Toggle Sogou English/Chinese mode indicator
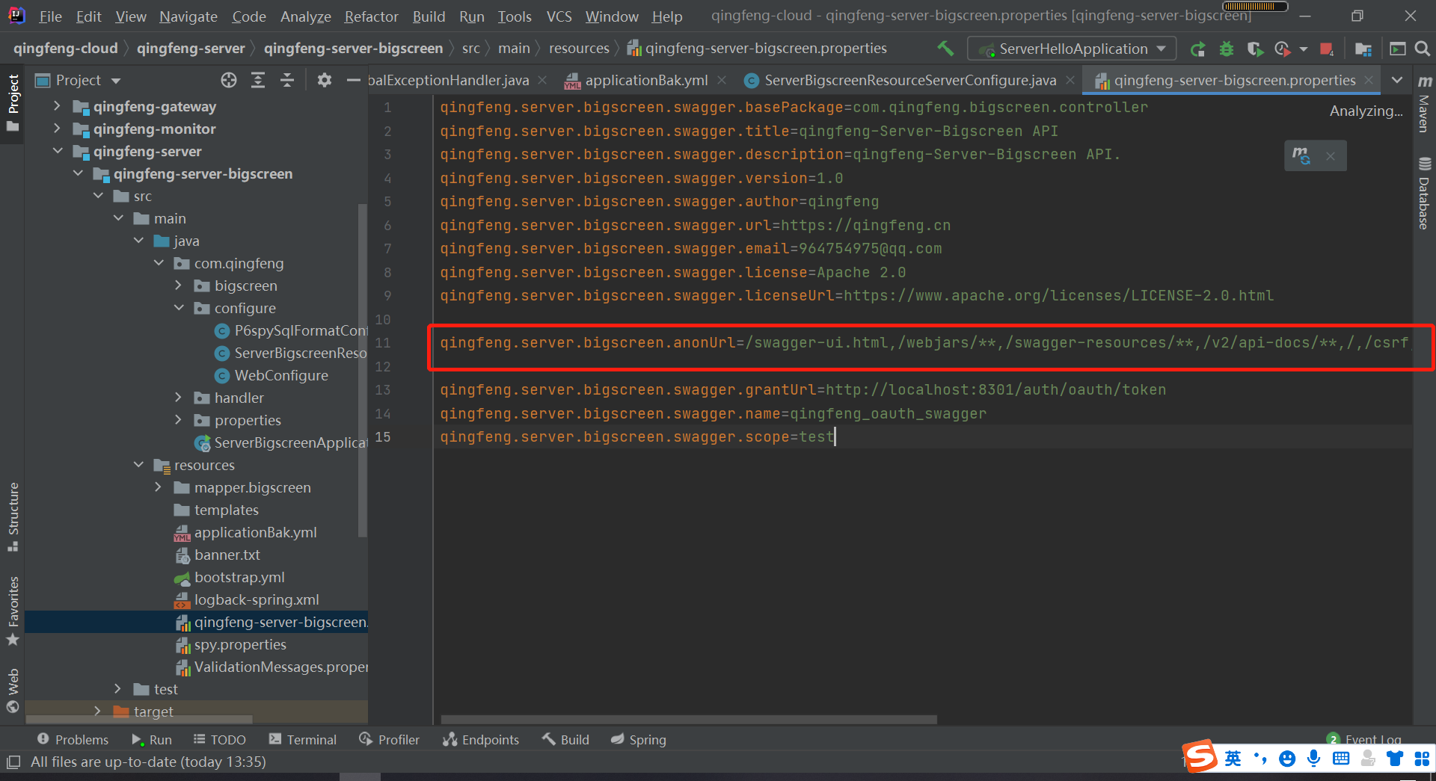 pyautogui.click(x=1233, y=759)
